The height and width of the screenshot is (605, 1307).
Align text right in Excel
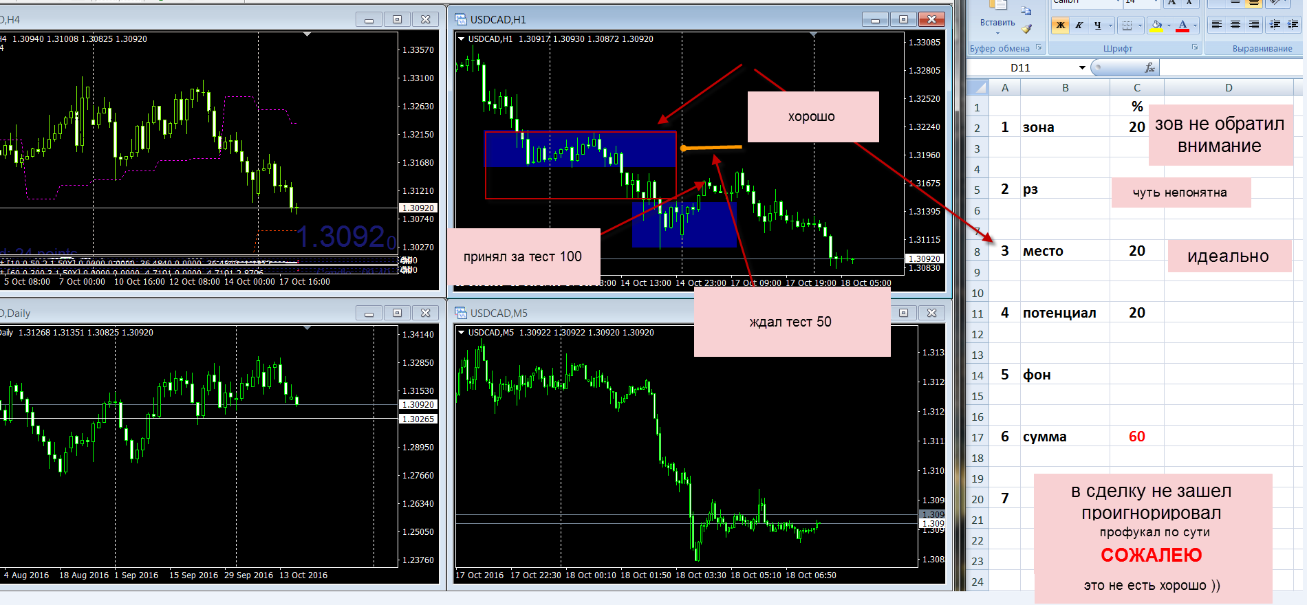point(1254,25)
